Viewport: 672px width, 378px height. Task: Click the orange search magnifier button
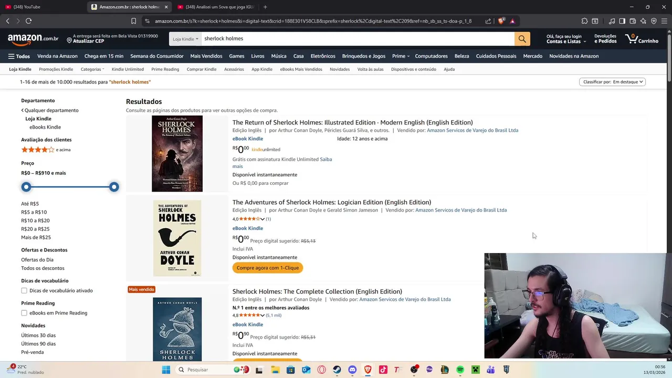click(x=522, y=39)
